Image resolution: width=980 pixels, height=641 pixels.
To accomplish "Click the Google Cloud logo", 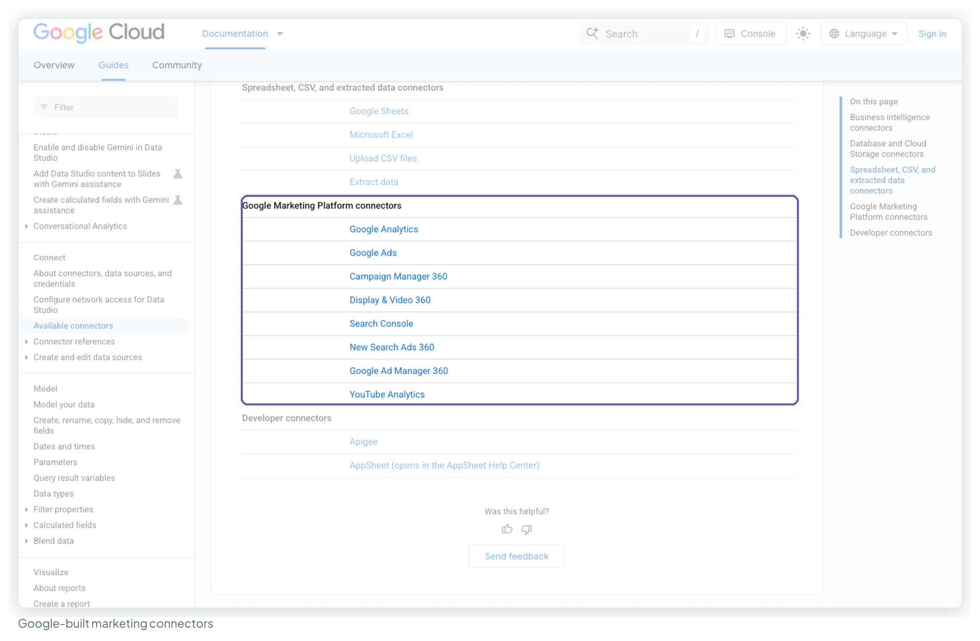I will (99, 33).
